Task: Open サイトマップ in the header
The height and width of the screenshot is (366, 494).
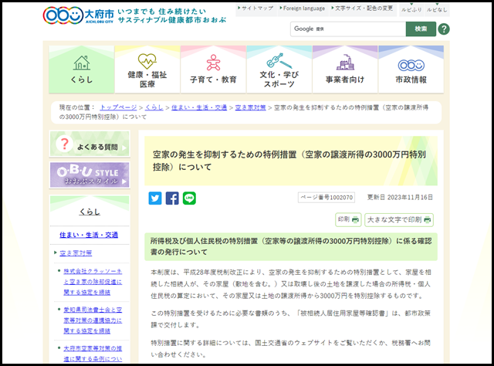Action: pyautogui.click(x=255, y=8)
